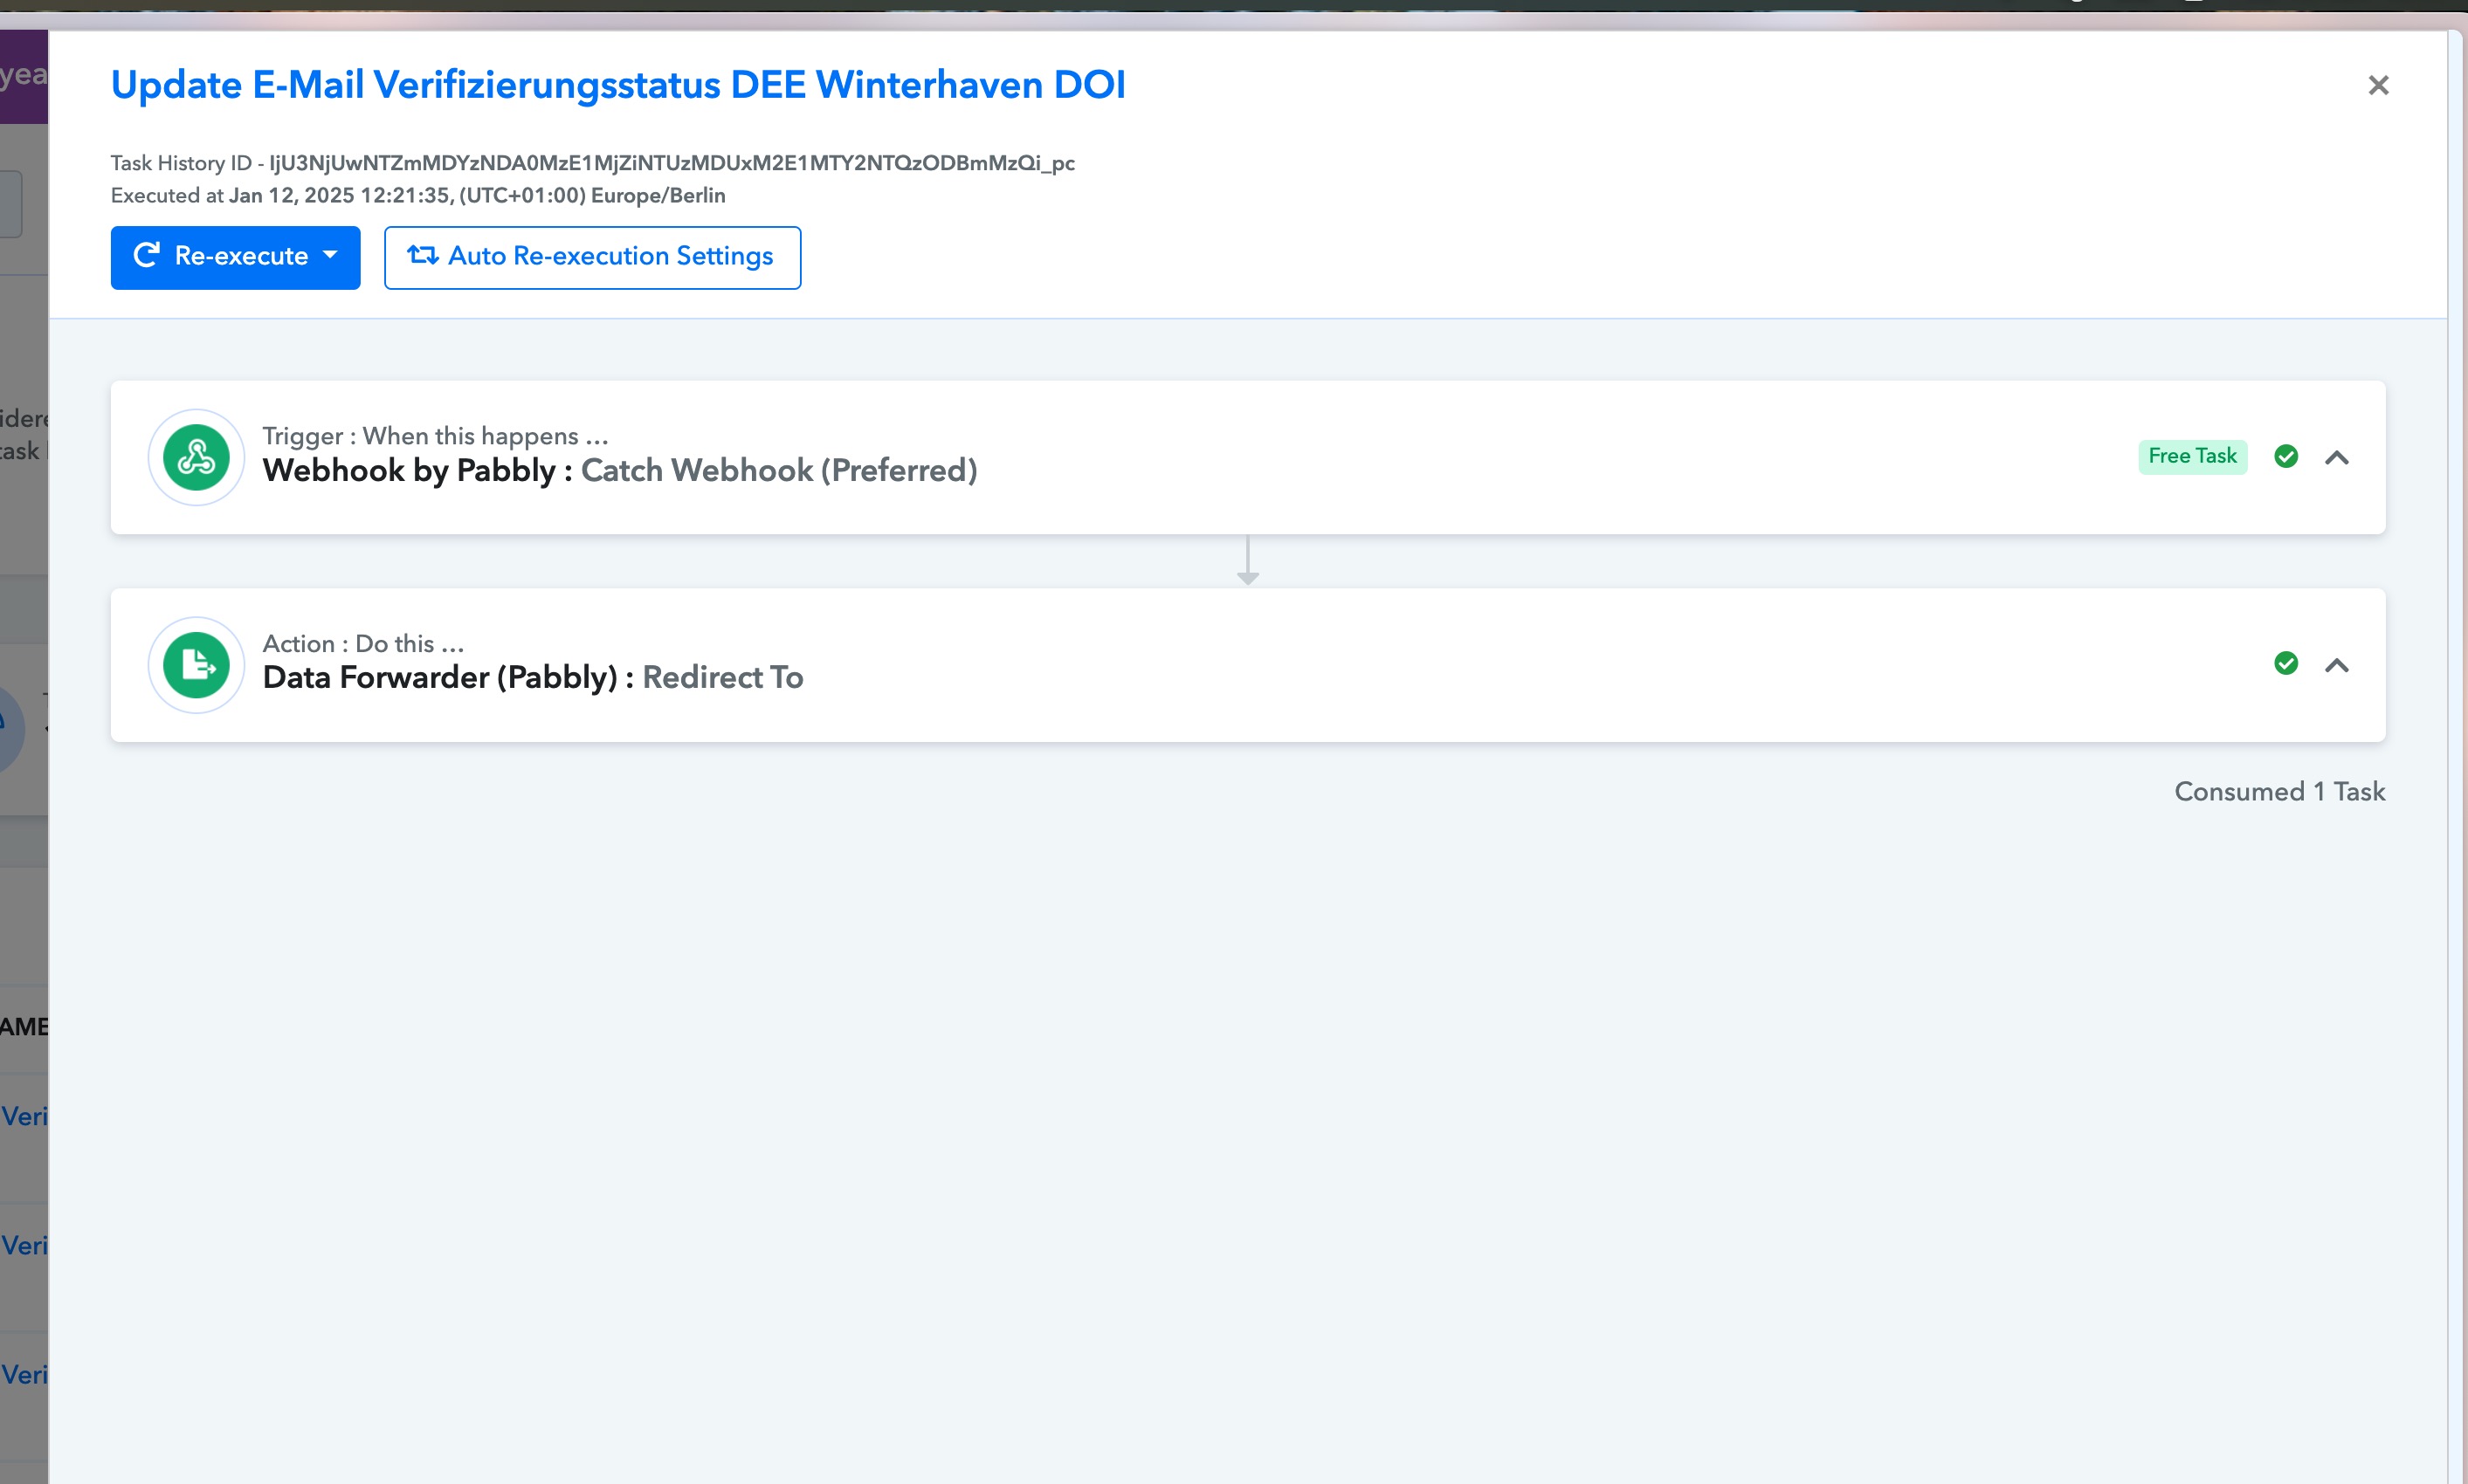This screenshot has width=2468, height=1484.
Task: Click the Action : Do this label
Action: (x=363, y=643)
